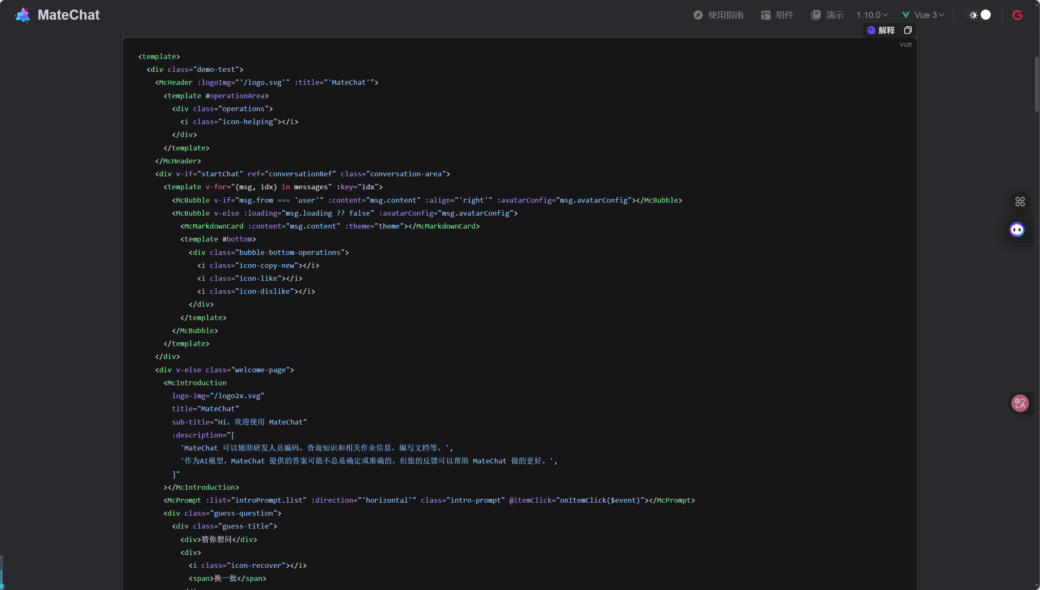Open the 组件 components menu

coord(784,15)
